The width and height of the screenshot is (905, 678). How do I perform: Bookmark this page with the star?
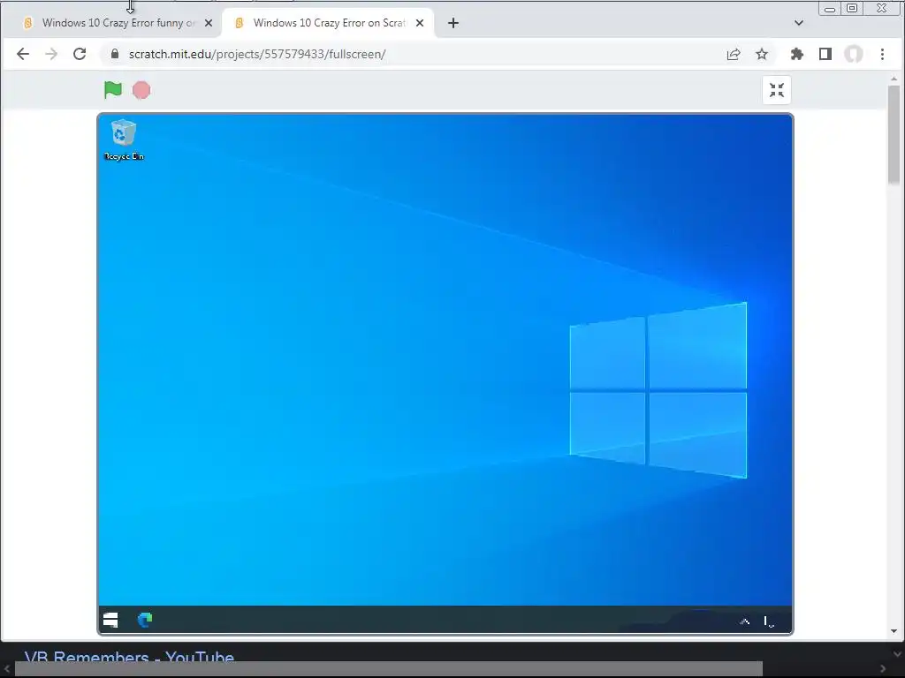pyautogui.click(x=762, y=54)
